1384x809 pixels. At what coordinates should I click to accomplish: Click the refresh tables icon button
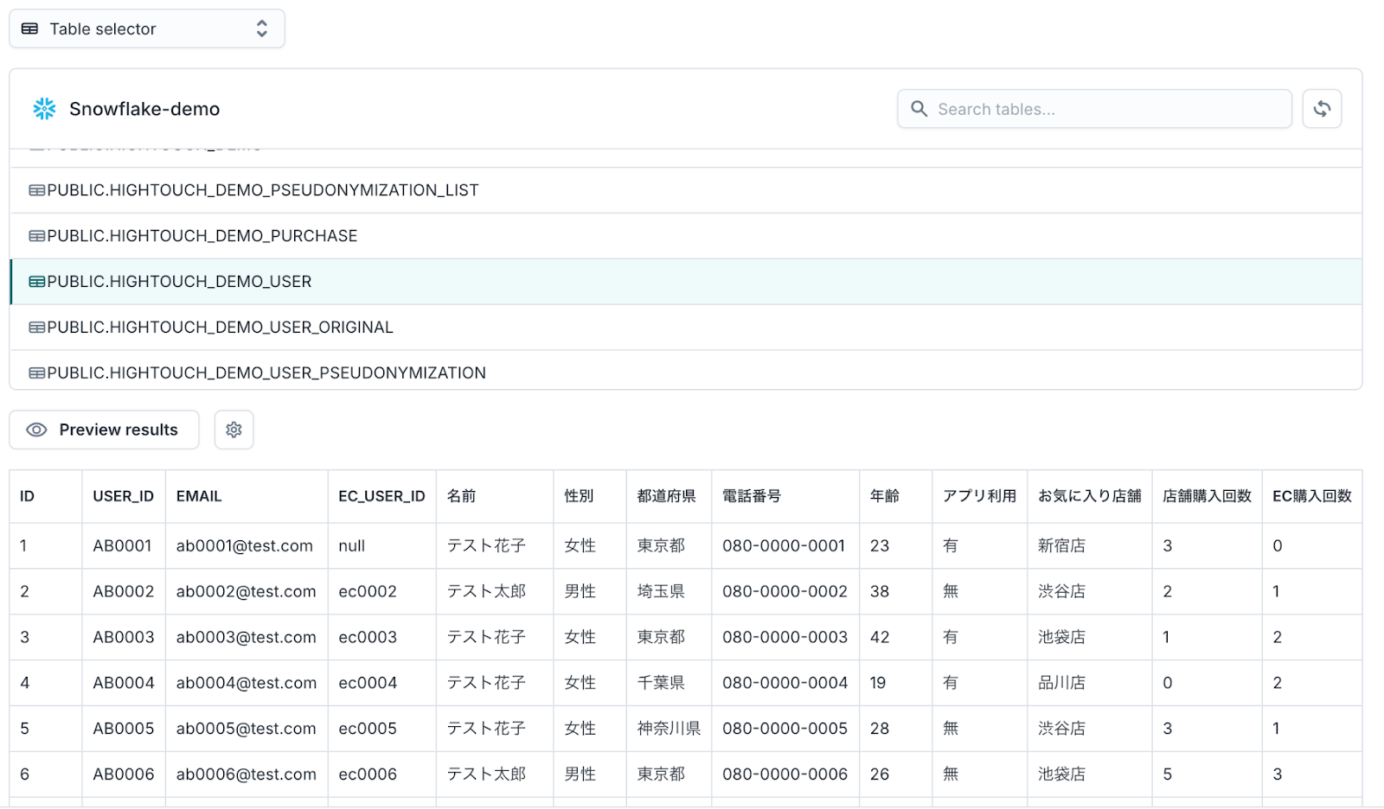(x=1322, y=109)
